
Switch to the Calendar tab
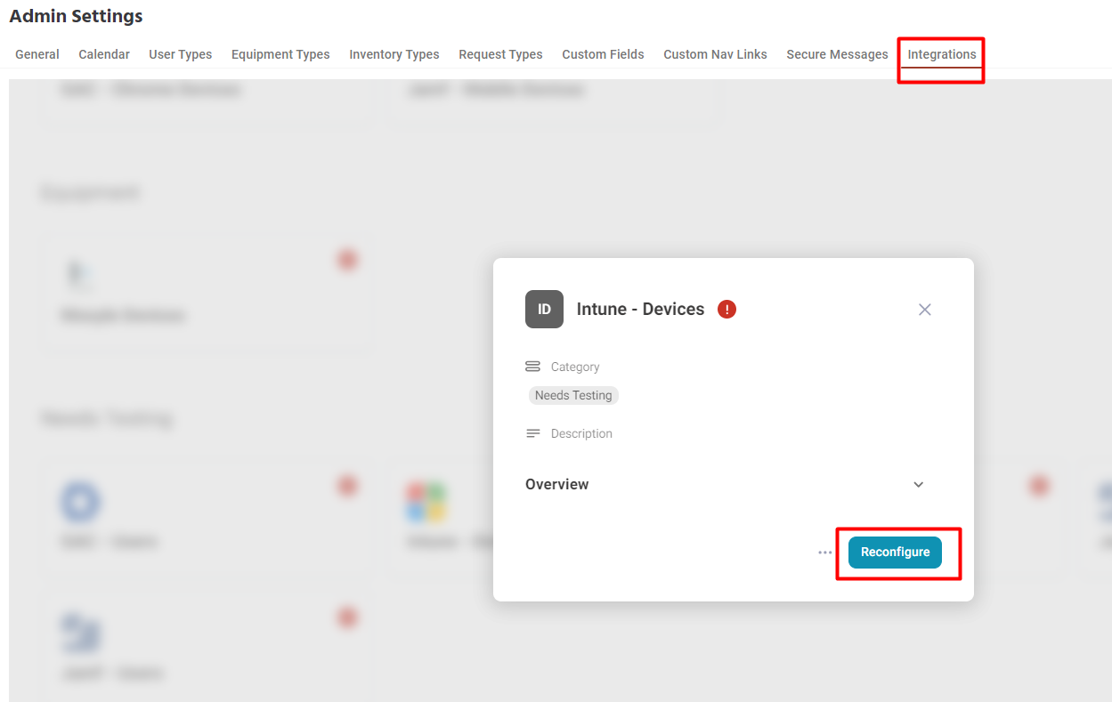104,54
